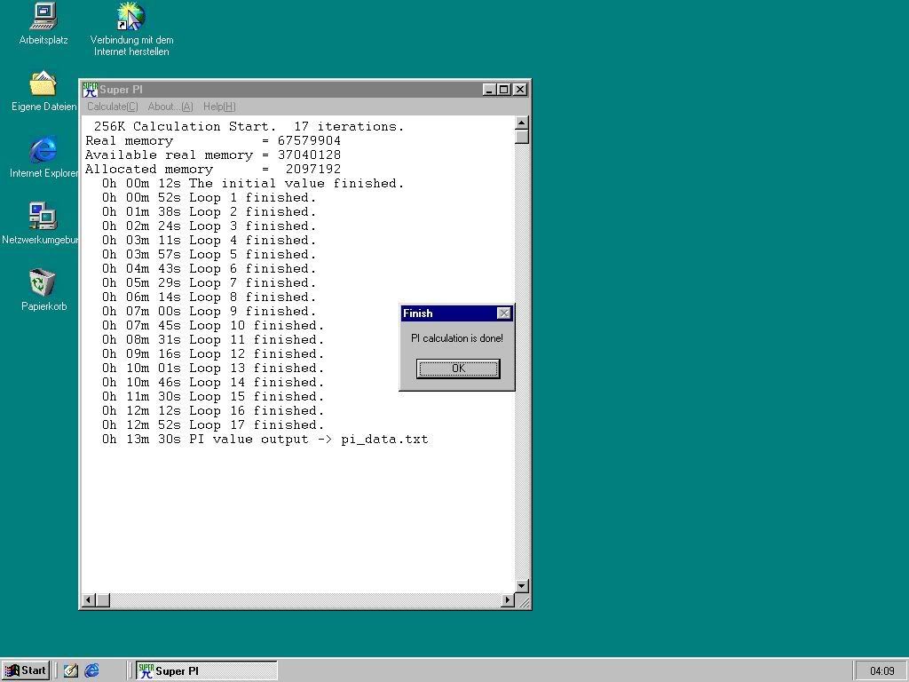
Task: Click the 'Loop 16 finished.' line
Action: pyautogui.click(x=213, y=410)
